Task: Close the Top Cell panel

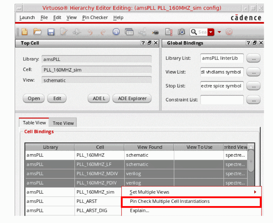Action: [156, 43]
